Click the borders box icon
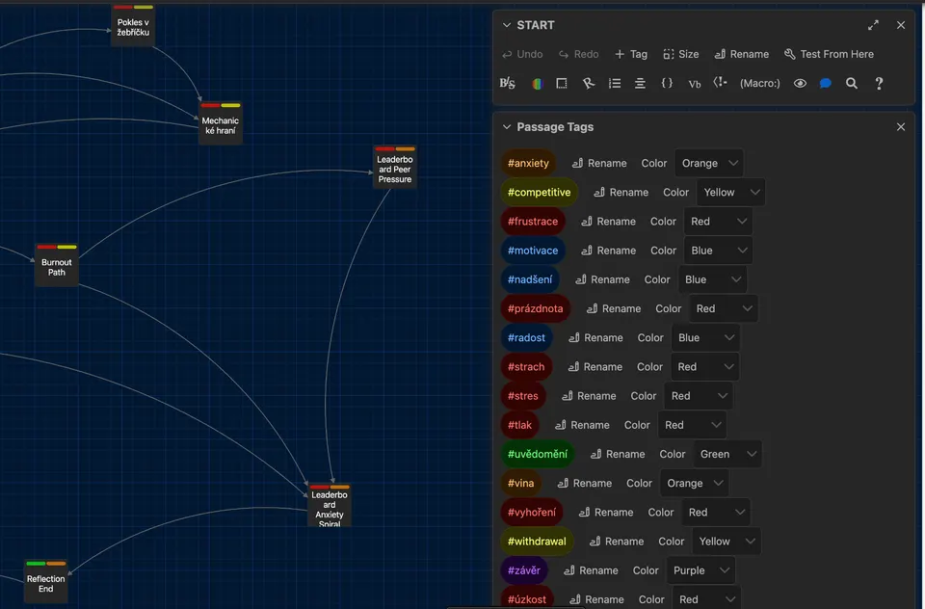The image size is (925, 609). (562, 83)
